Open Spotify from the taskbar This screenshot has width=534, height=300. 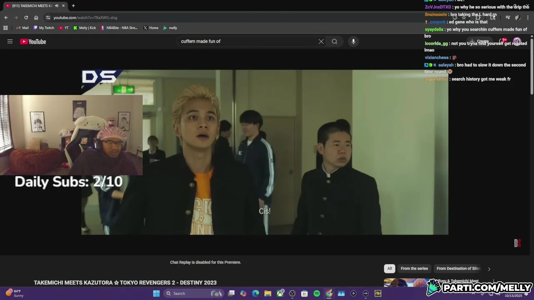coord(317,293)
